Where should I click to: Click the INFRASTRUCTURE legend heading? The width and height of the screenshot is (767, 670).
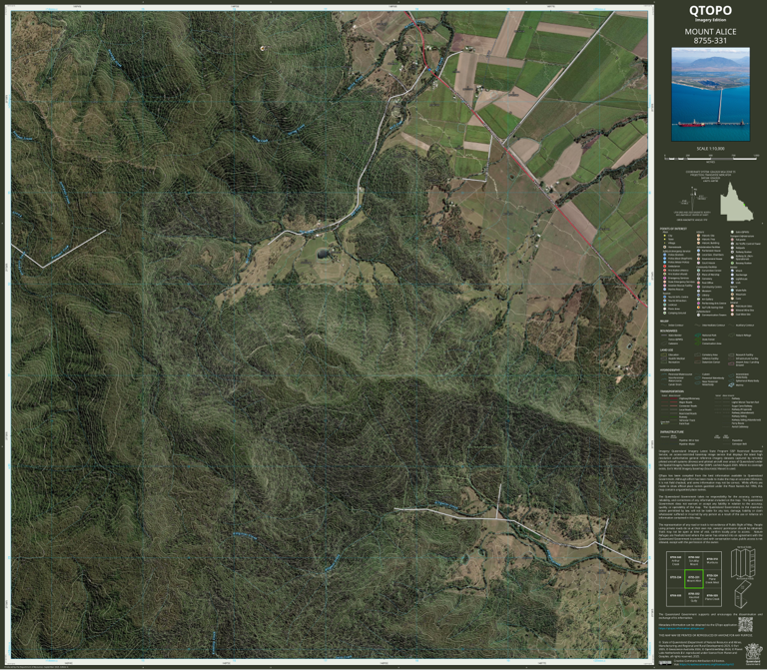tap(671, 431)
